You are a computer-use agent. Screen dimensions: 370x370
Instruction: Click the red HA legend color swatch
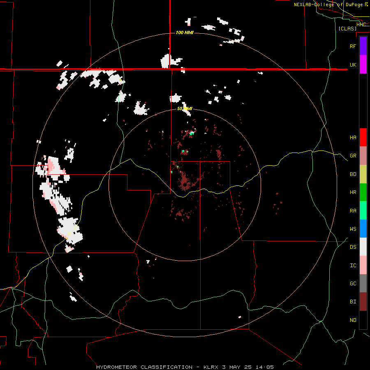click(x=363, y=137)
